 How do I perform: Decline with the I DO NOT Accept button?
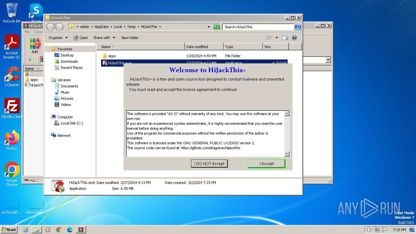pyautogui.click(x=209, y=163)
